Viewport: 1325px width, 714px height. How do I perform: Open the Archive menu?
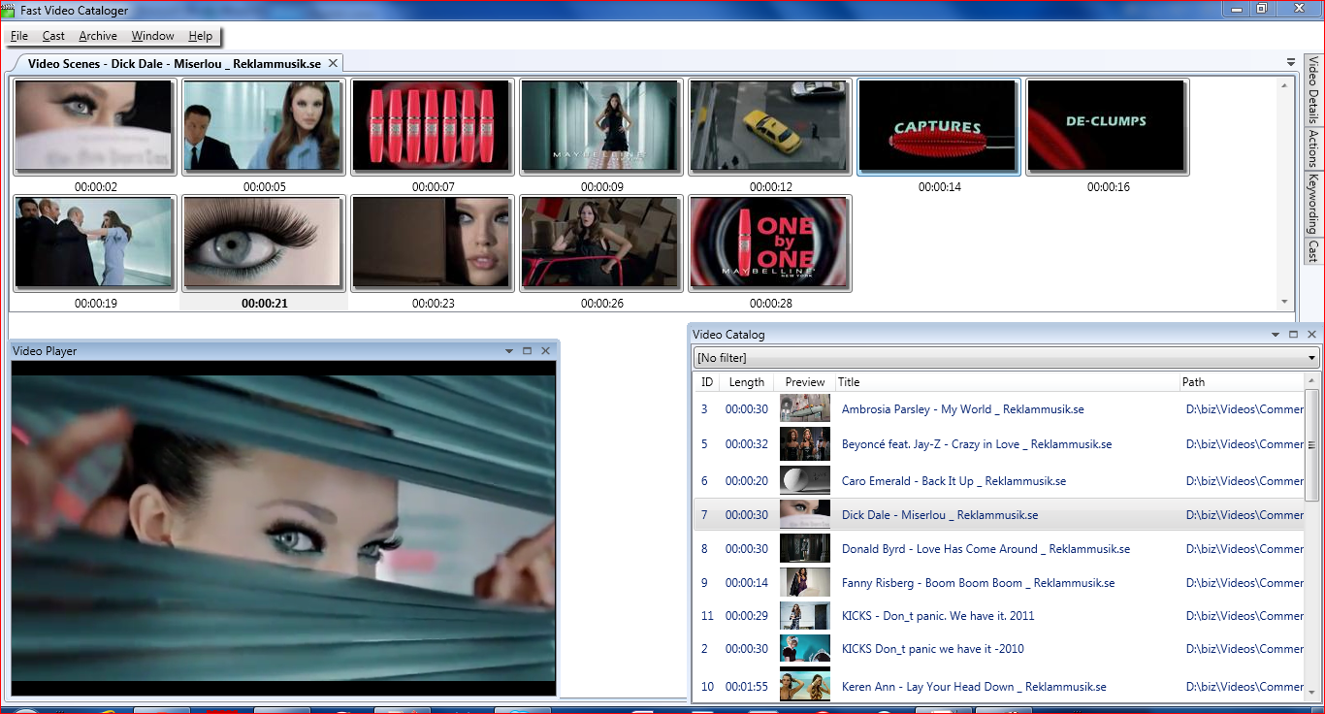[98, 36]
